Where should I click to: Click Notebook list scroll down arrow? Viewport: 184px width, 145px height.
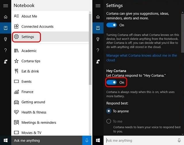point(90,134)
